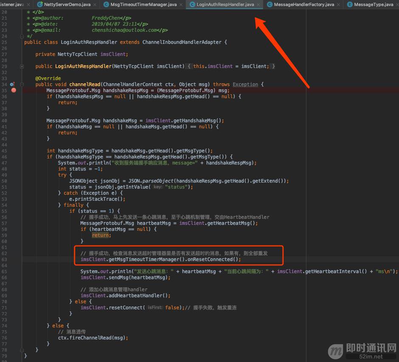This screenshot has width=399, height=362.
Task: Click getMsgTimeoutTimerManager() on line 63
Action: [x=146, y=259]
